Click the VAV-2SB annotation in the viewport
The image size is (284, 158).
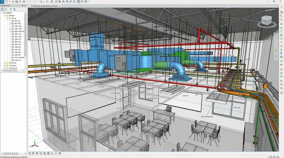pyautogui.click(x=237, y=107)
